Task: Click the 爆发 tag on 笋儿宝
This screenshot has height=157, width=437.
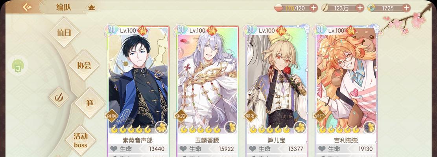Action: click(x=250, y=116)
